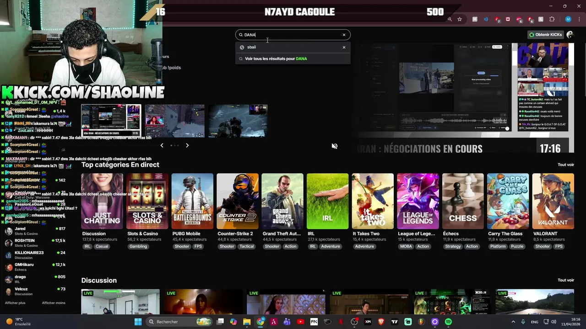
Task: Click the MOBA tag under League of Legends
Action: click(406, 246)
